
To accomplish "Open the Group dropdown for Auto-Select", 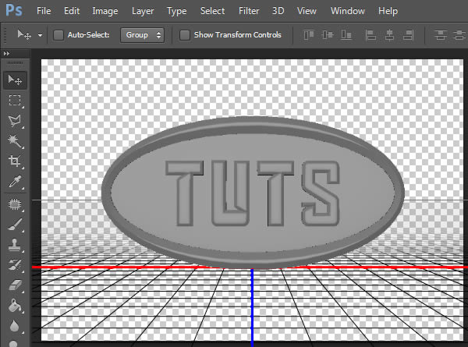I will [x=143, y=35].
